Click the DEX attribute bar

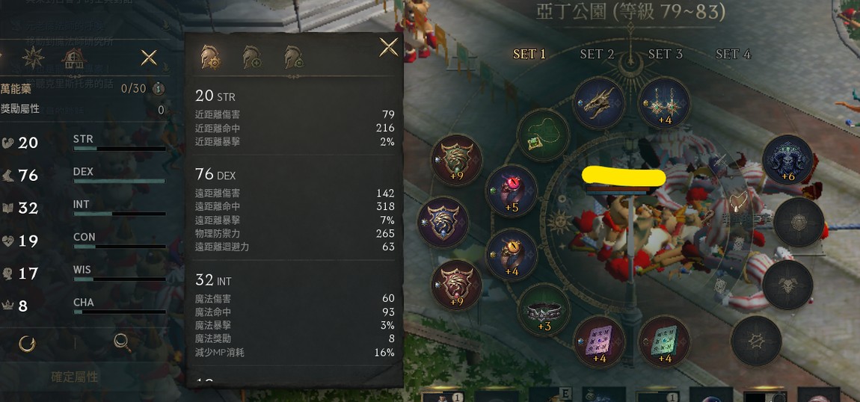click(x=119, y=181)
